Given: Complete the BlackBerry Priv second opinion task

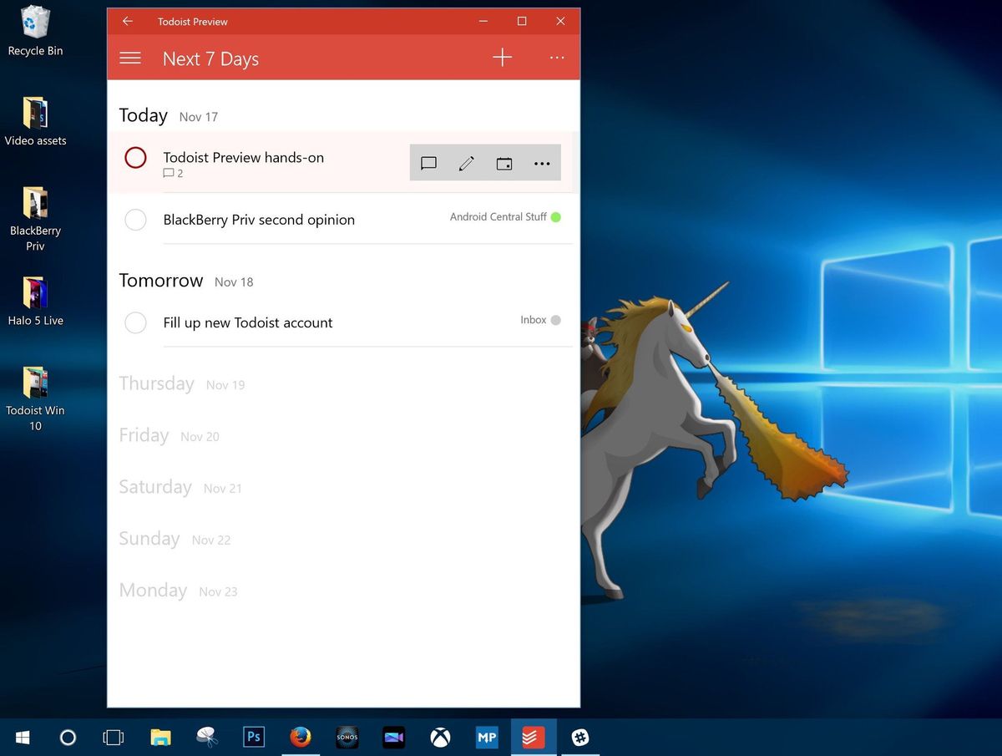Looking at the screenshot, I should click(135, 220).
